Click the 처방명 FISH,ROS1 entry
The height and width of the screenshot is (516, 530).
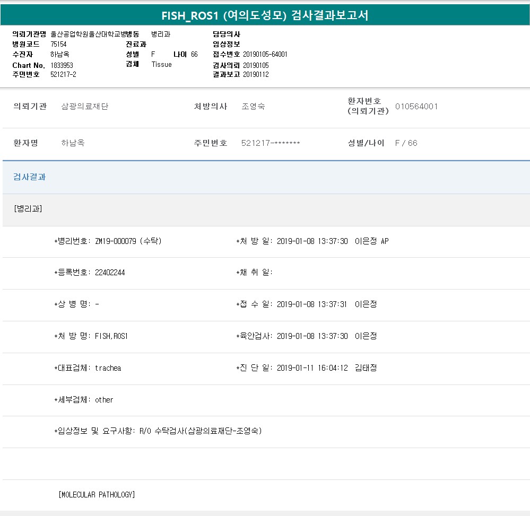tap(111, 336)
